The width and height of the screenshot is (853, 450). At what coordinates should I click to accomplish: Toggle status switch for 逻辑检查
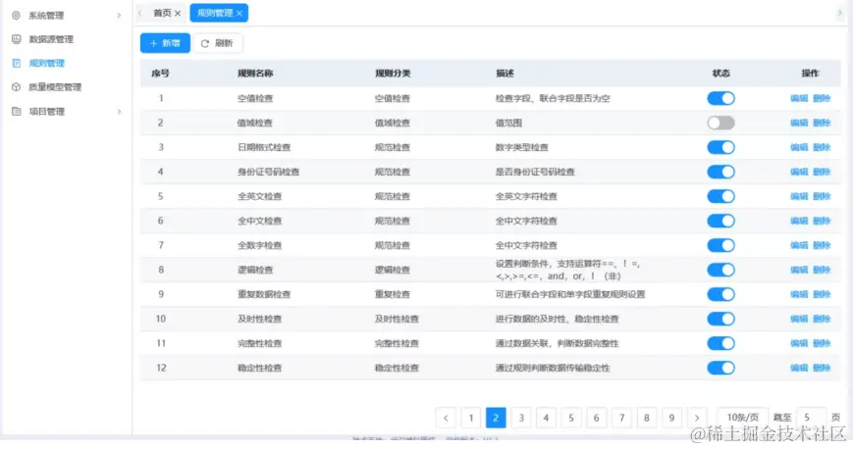point(720,270)
